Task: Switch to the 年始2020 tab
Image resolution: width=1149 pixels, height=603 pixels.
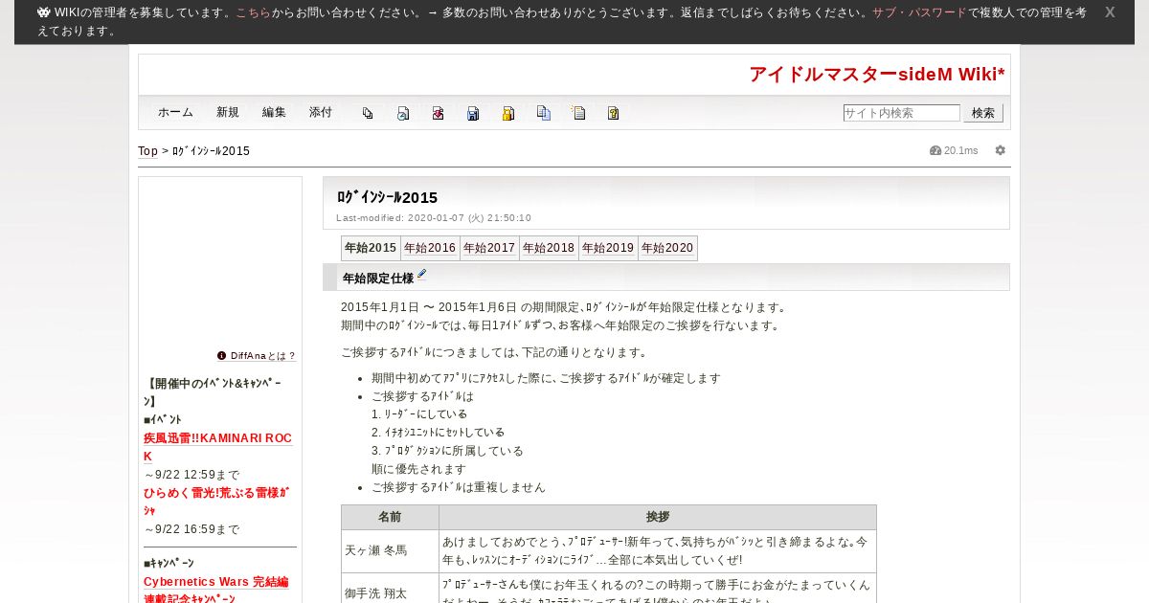Action: click(x=667, y=248)
